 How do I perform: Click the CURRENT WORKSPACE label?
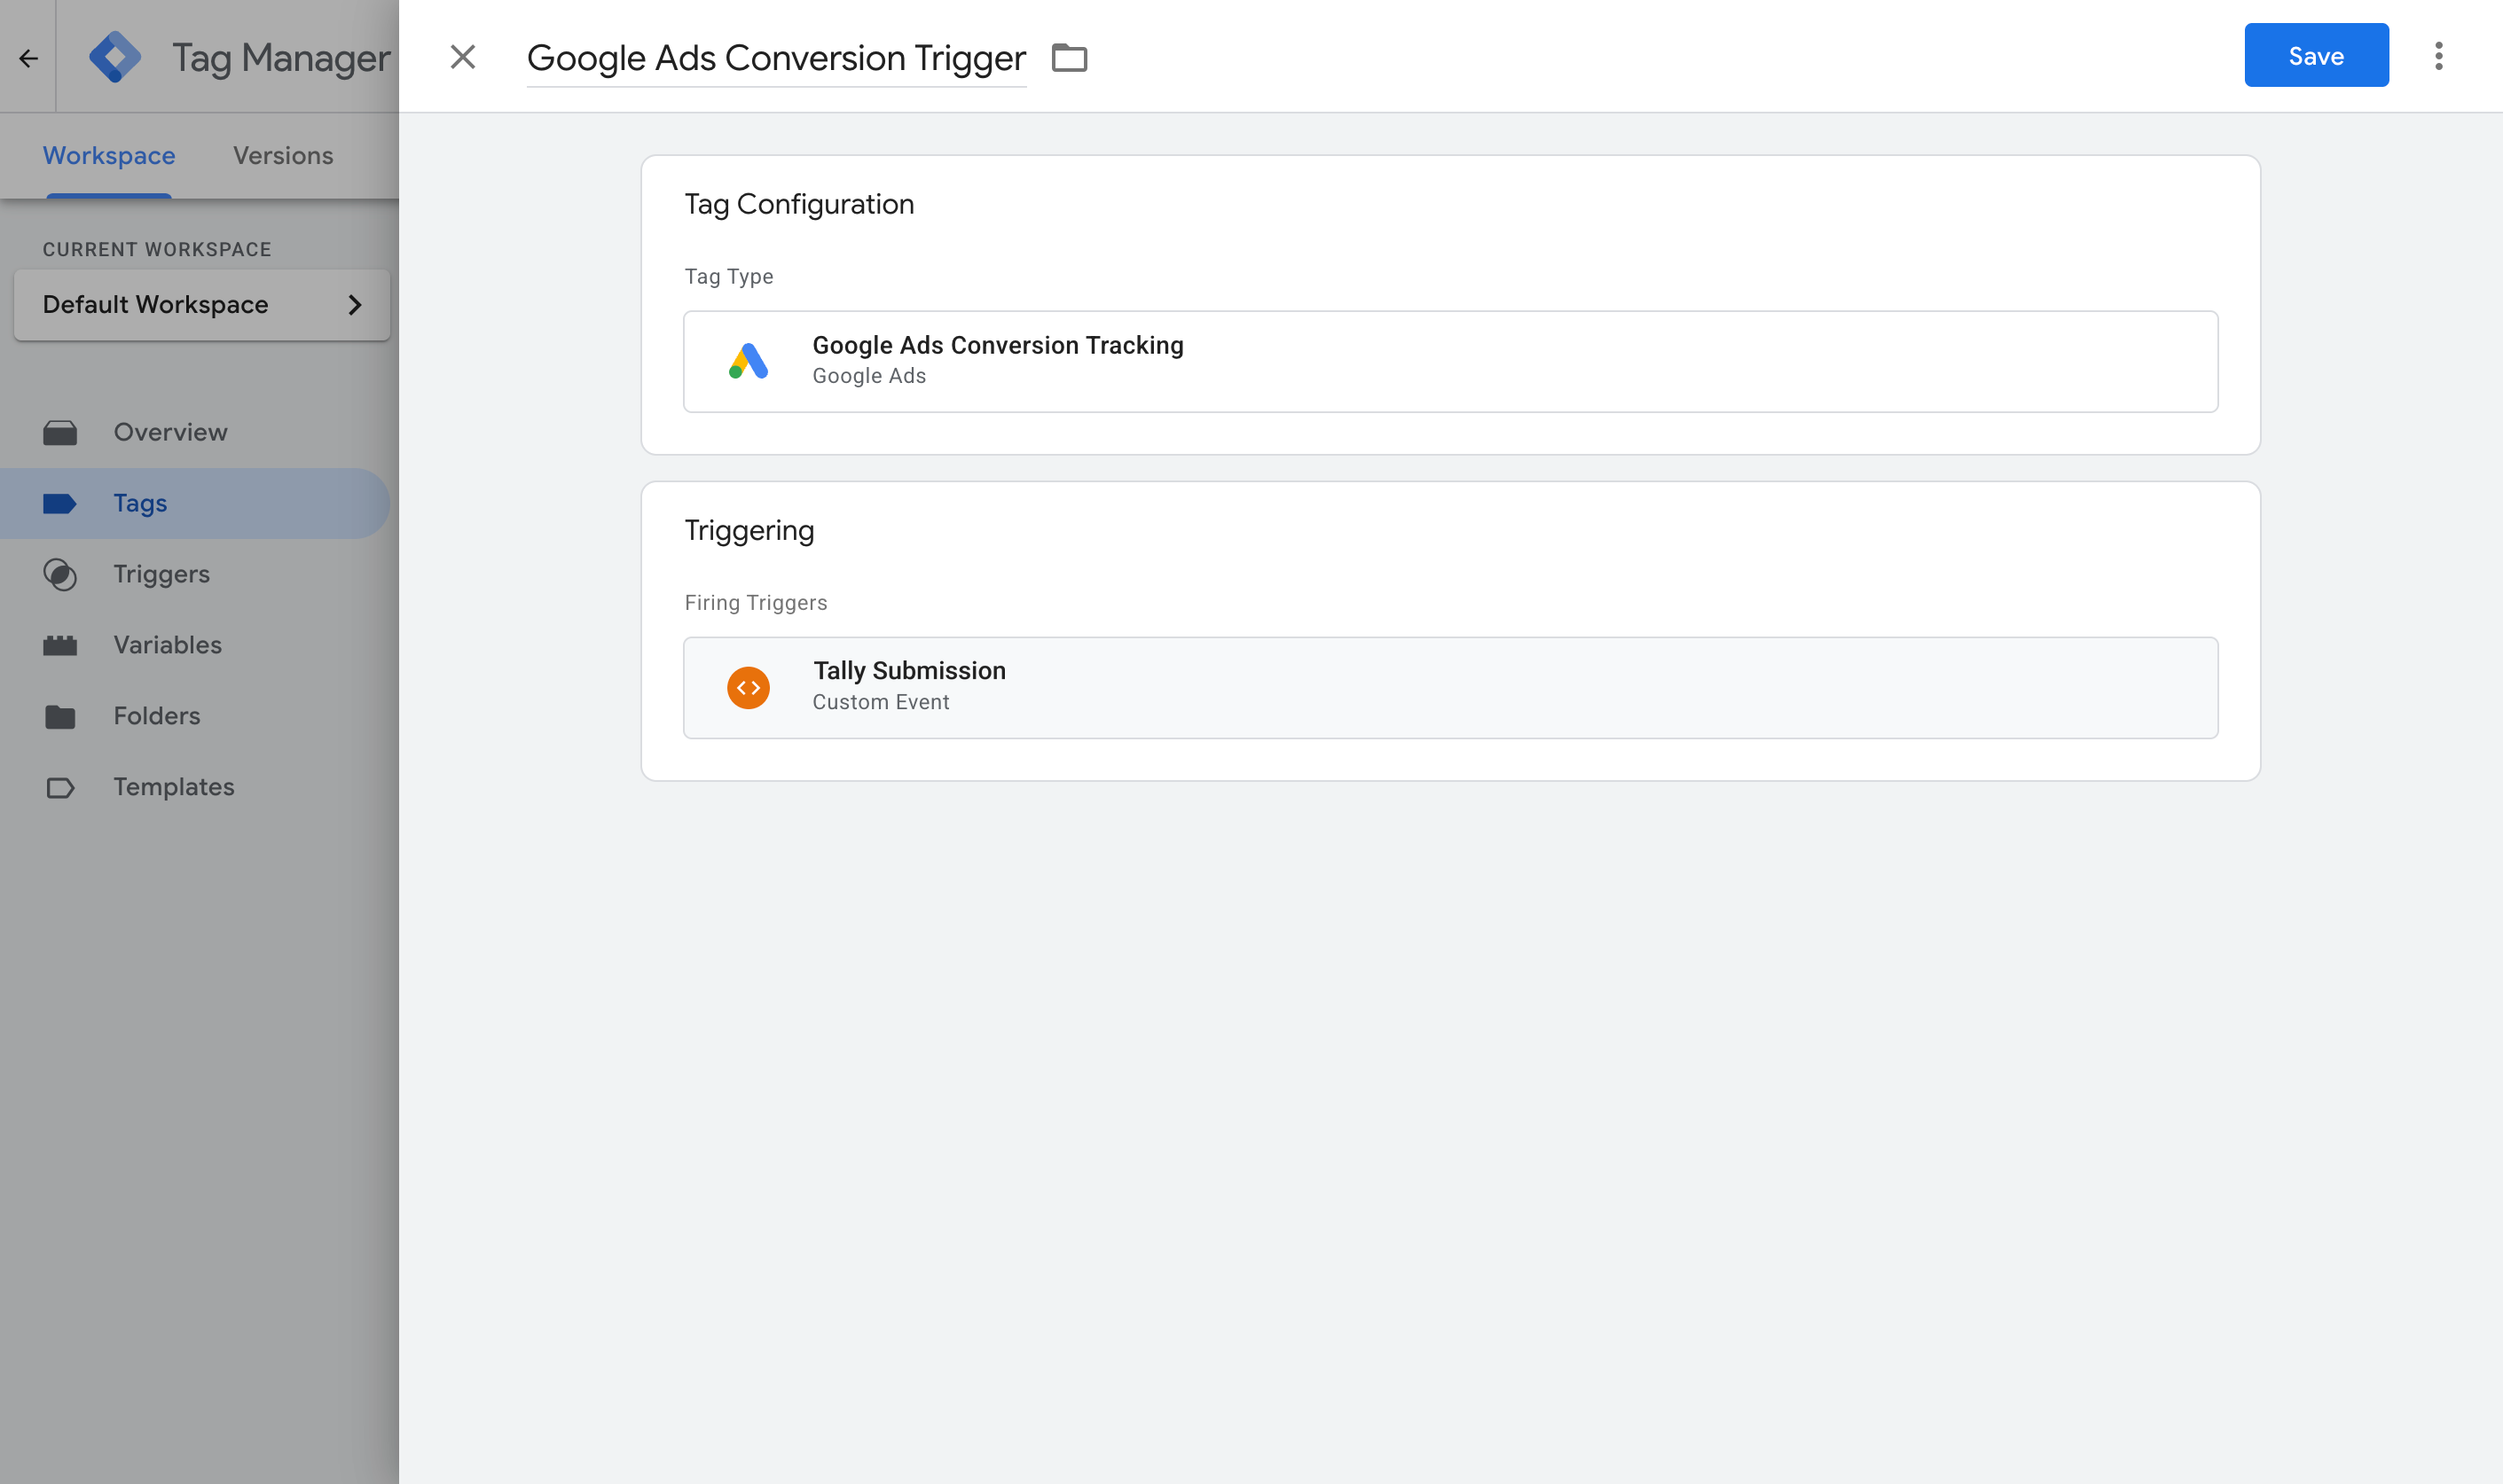(157, 249)
